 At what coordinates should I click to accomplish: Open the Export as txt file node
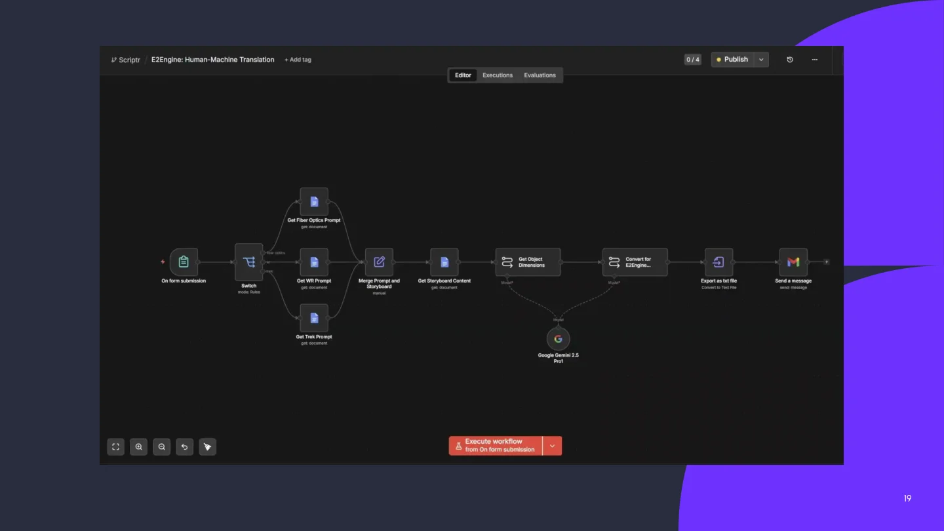[x=718, y=262]
